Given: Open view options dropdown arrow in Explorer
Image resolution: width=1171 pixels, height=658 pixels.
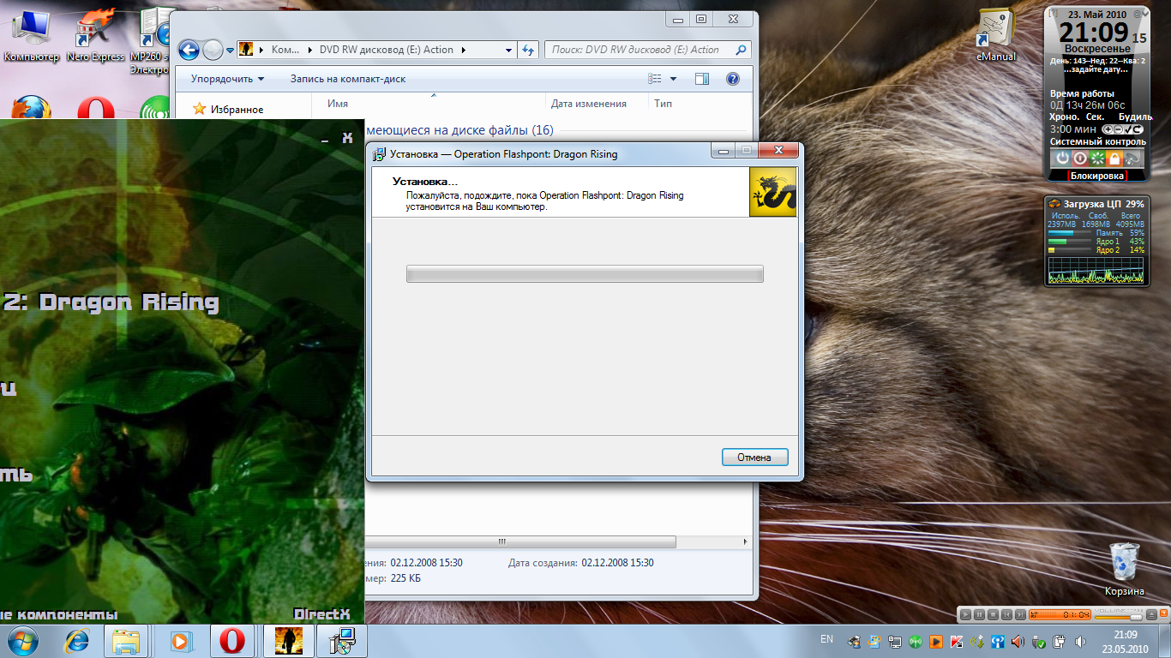Looking at the screenshot, I should point(674,79).
